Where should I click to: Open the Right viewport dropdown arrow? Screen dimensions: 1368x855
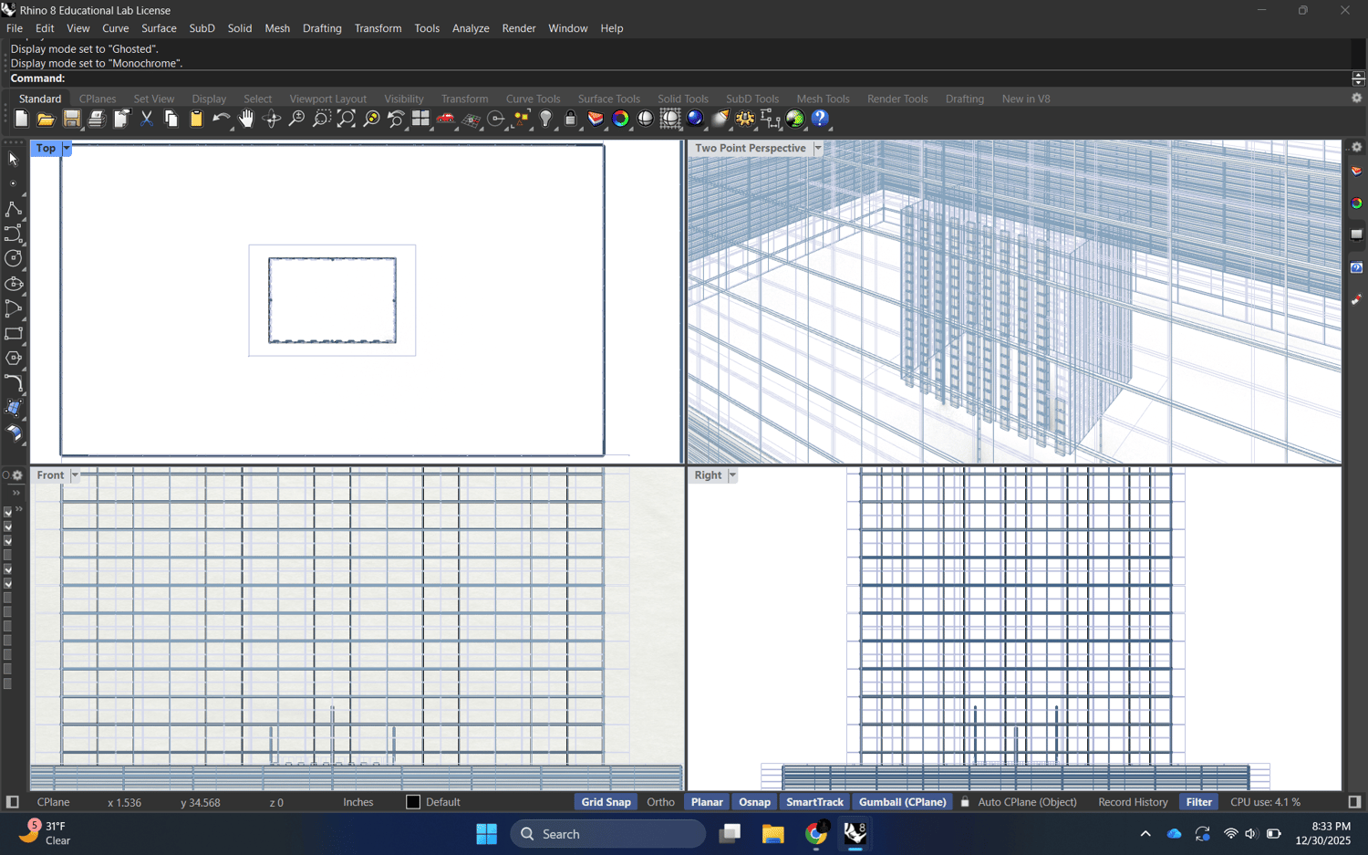732,475
